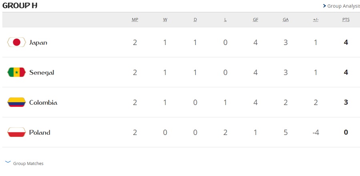Viewport: 360px width, 176px height.
Task: Select the Colombia team name
Action: [43, 102]
